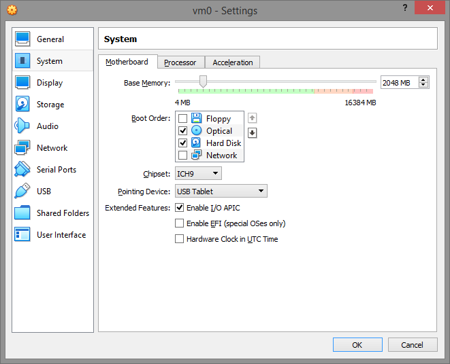Open the Chipset ICH9 dropdown
The height and width of the screenshot is (364, 450).
point(198,174)
